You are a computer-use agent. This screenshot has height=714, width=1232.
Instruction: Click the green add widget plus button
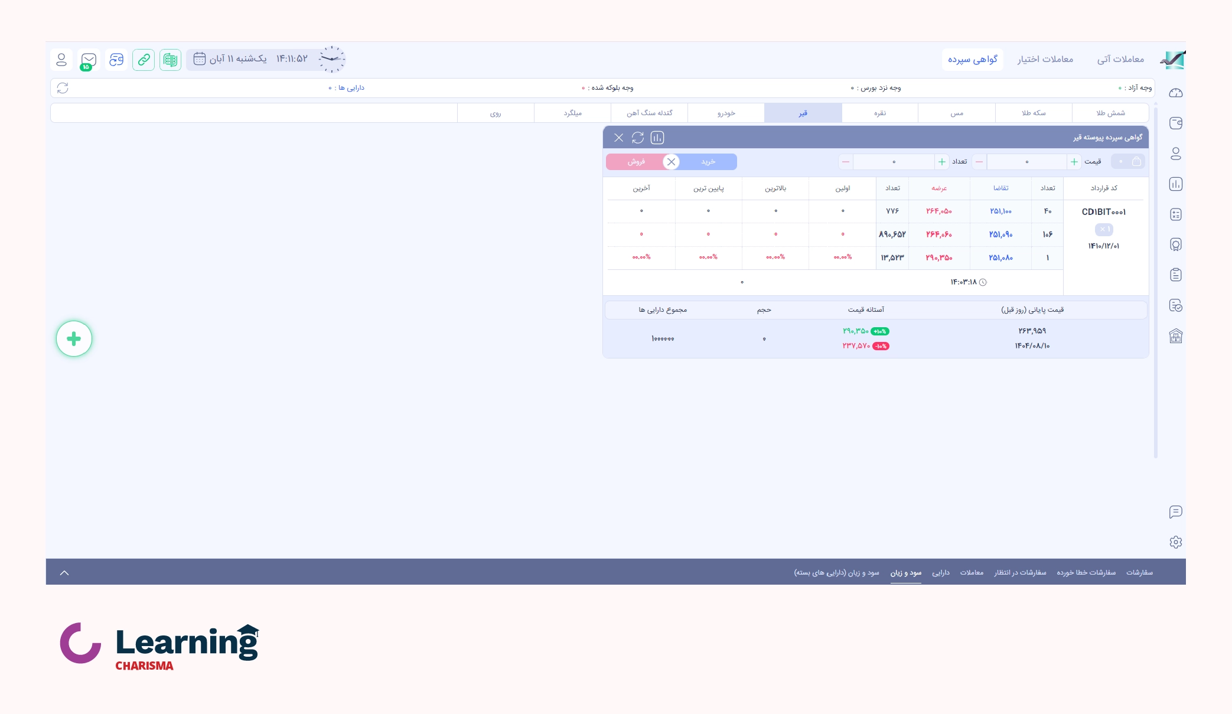pos(74,339)
